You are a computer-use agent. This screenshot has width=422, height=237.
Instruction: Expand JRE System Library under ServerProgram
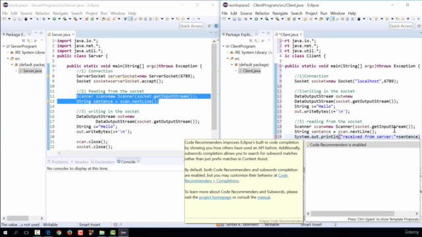pyautogui.click(x=8, y=53)
